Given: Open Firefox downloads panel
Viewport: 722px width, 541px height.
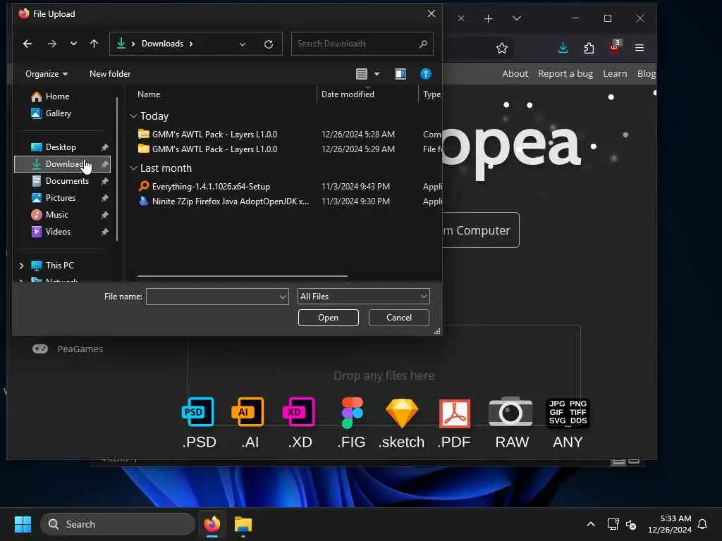Looking at the screenshot, I should (563, 48).
